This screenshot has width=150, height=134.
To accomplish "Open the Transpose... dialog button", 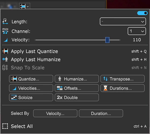I will [123, 79].
